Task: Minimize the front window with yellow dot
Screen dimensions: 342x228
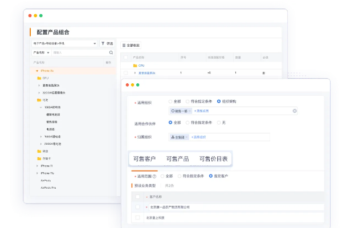Action: coord(132,85)
